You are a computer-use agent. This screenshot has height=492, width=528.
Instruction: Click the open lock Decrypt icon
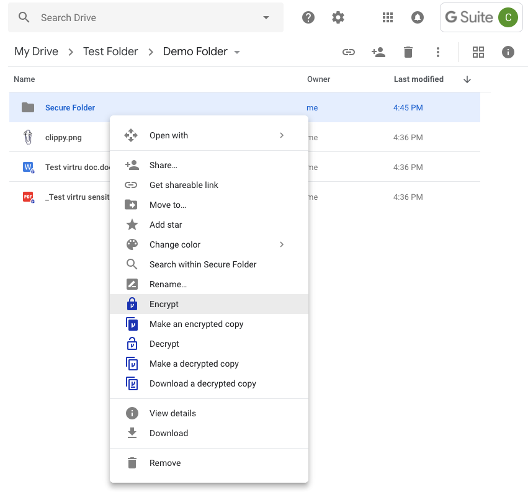click(132, 344)
